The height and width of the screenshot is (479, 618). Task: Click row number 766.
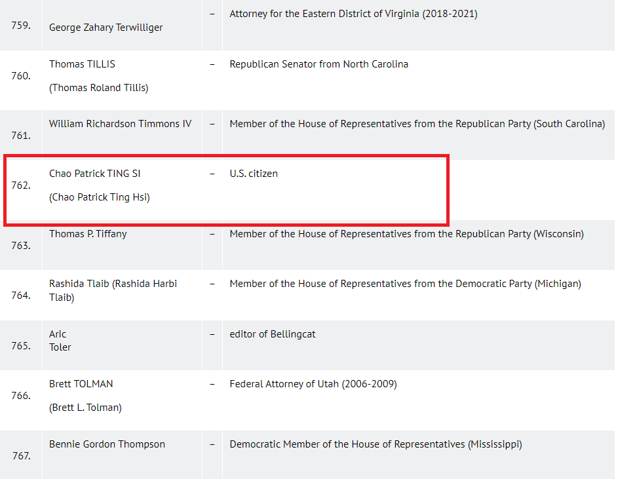point(21,396)
